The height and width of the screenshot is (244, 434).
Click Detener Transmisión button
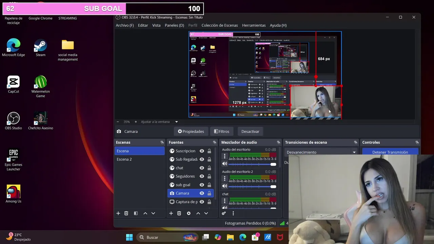coord(390,152)
